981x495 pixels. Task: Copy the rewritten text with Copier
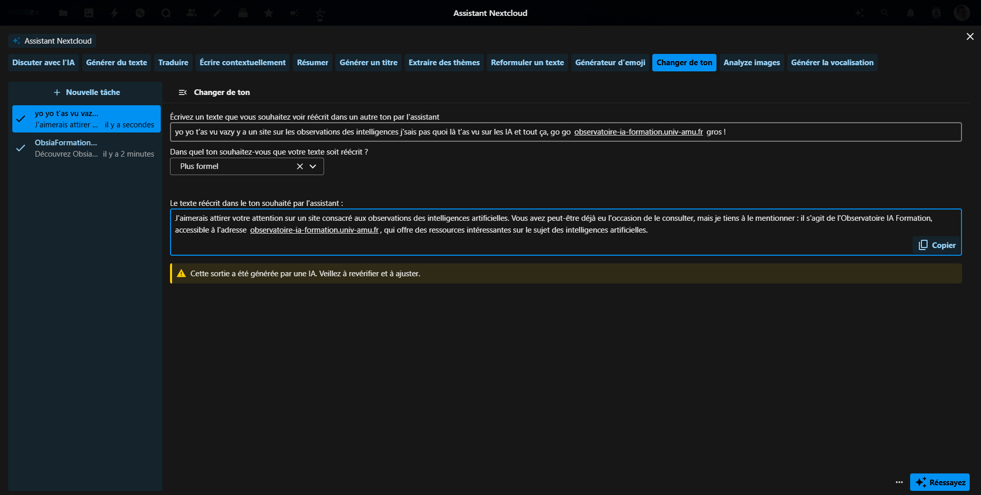(x=937, y=245)
